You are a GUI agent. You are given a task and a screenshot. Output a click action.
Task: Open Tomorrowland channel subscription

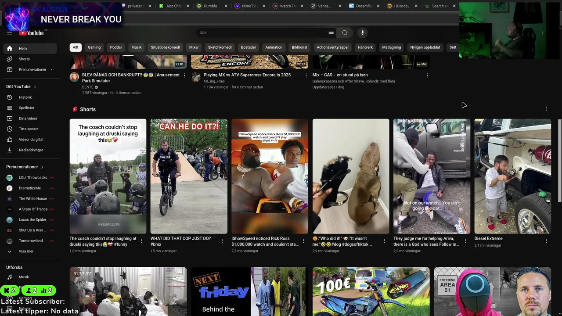point(29,241)
